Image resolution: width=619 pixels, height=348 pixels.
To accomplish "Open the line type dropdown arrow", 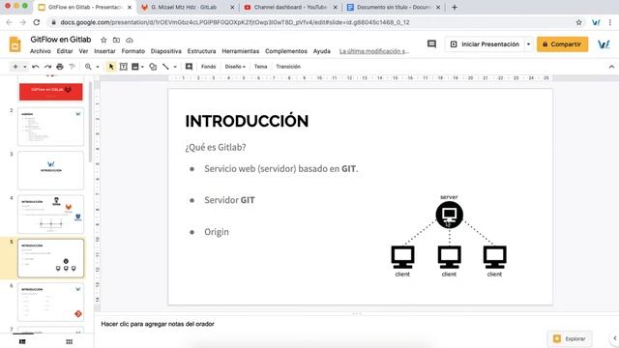I will [175, 67].
